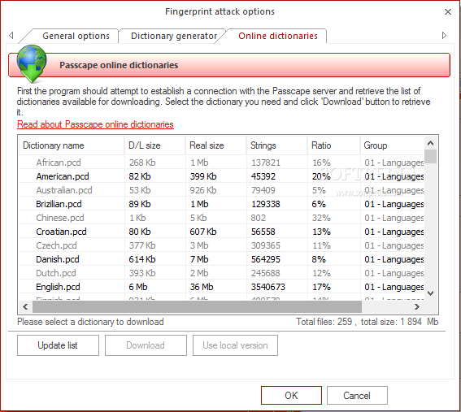461x412 pixels.
Task: Select the Australian.pcd dictionary row
Action: pyautogui.click(x=221, y=190)
